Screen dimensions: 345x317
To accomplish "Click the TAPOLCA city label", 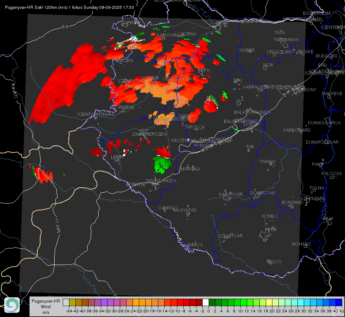I will 195,127.
